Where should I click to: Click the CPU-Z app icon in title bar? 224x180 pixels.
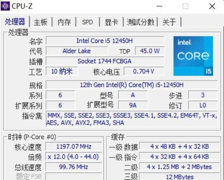pyautogui.click(x=5, y=6)
